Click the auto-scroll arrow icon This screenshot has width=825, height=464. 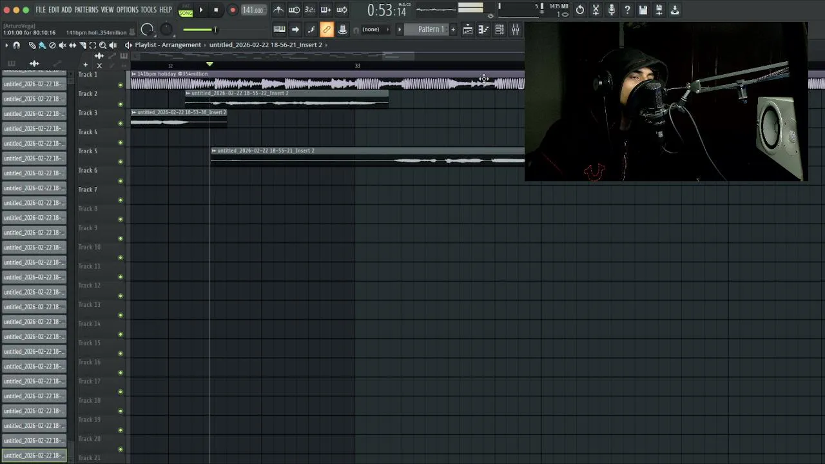tap(295, 29)
